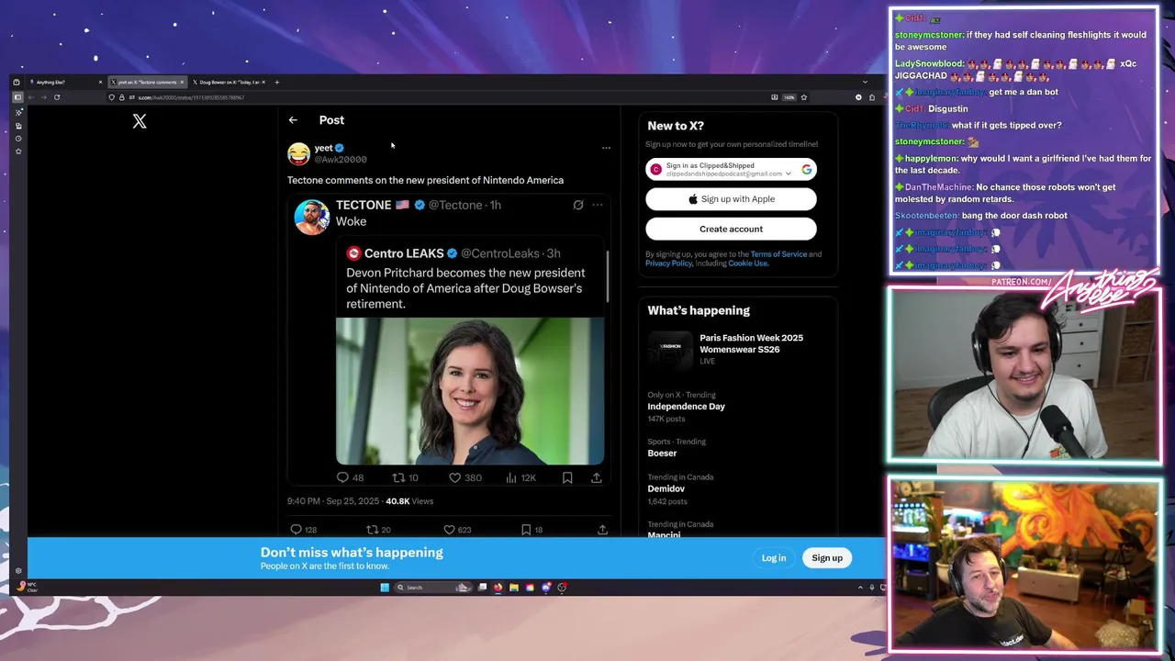The image size is (1175, 661).
Task: Click the "40.8K Views" count
Action: (x=409, y=501)
